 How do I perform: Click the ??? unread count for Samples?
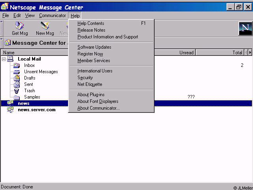191,97
